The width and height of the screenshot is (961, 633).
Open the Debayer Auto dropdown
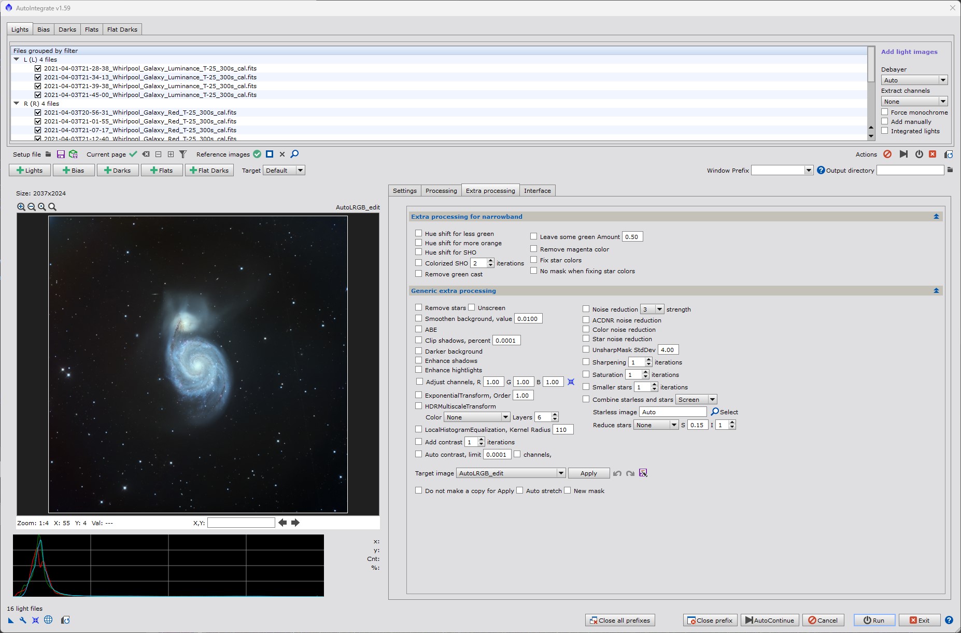coord(915,80)
